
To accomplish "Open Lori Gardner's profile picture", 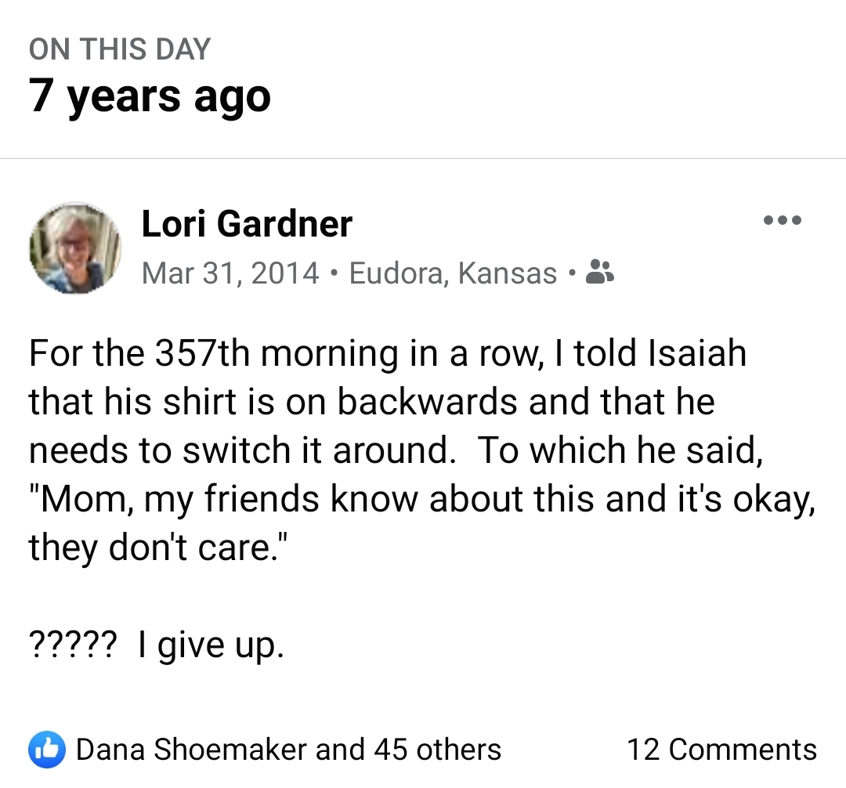I will tap(75, 248).
